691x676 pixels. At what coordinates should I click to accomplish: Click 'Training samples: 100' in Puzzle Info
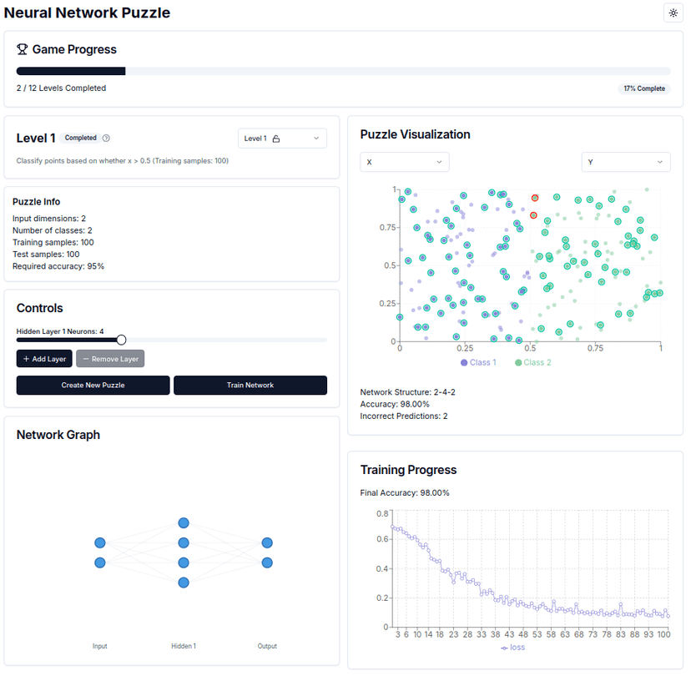(x=53, y=242)
